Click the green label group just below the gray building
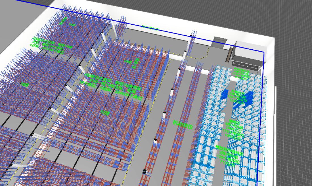The height and width of the screenshot is (186, 312). [242, 73]
